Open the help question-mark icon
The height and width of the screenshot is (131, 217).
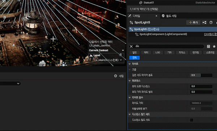click(x=211, y=22)
